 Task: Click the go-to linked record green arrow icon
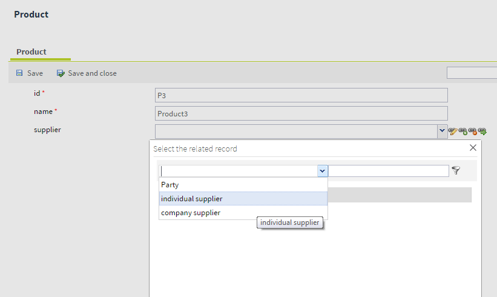pos(482,131)
